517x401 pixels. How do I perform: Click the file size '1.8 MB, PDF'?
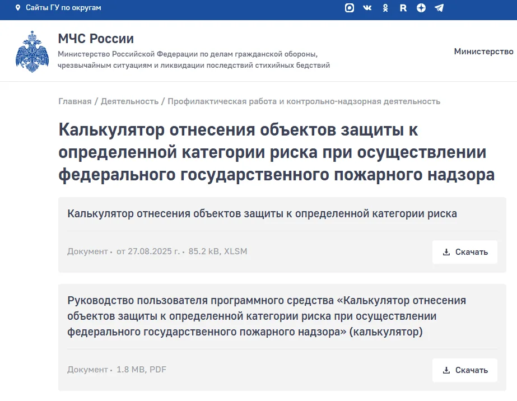point(141,369)
